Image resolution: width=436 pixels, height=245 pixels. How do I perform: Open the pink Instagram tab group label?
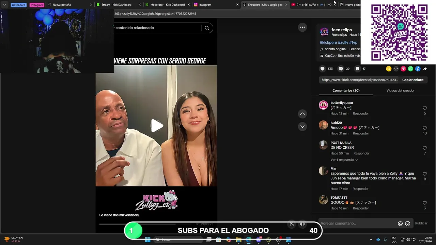click(x=37, y=5)
